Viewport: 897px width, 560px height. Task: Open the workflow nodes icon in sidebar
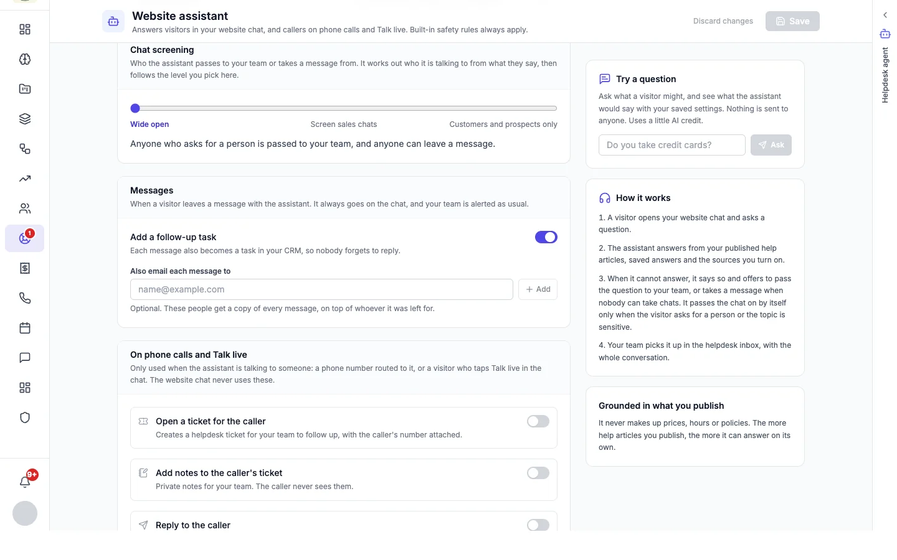[x=25, y=149]
